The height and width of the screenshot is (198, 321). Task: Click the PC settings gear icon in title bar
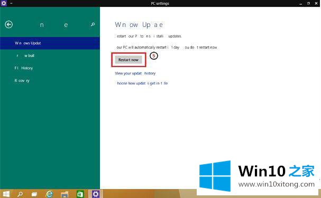point(4,3)
